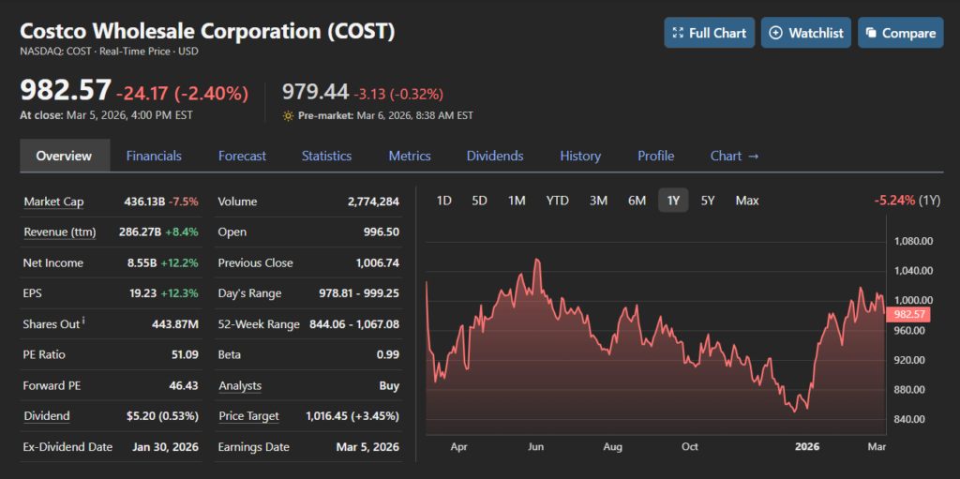Screen dimensions: 960x479
Task: Open the Chart arrow tab
Action: pyautogui.click(x=735, y=156)
